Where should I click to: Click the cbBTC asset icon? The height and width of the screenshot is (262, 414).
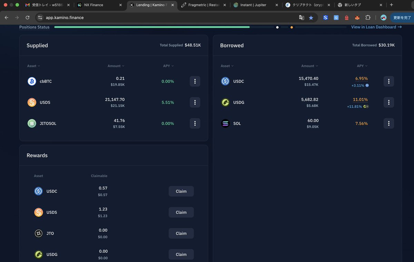(32, 81)
